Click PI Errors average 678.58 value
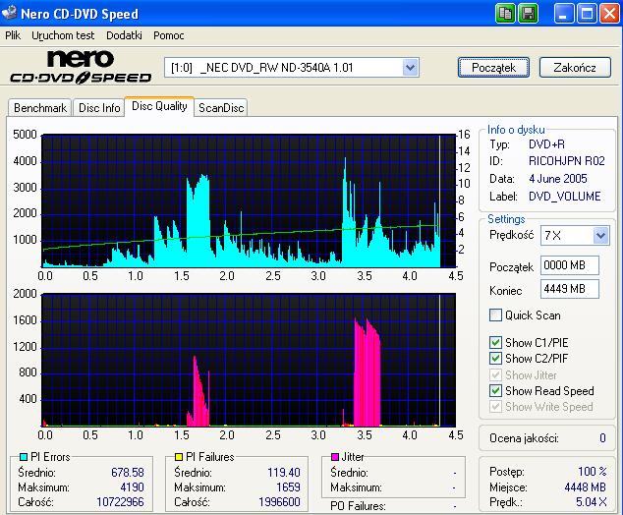Image resolution: width=623 pixels, height=515 pixels. [128, 473]
